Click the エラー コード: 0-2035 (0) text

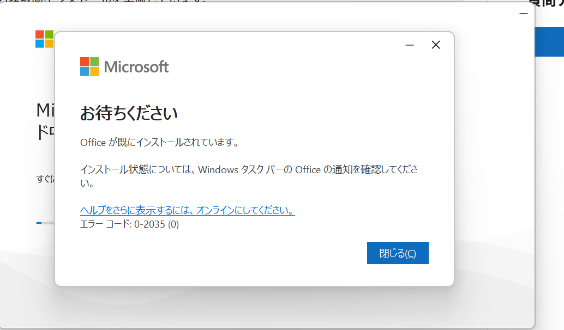coord(129,224)
